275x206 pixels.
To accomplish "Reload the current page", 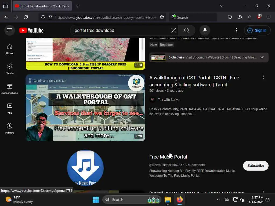I will pos(26,17).
